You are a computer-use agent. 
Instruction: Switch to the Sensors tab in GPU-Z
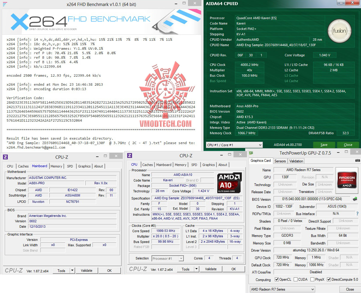point(280,161)
